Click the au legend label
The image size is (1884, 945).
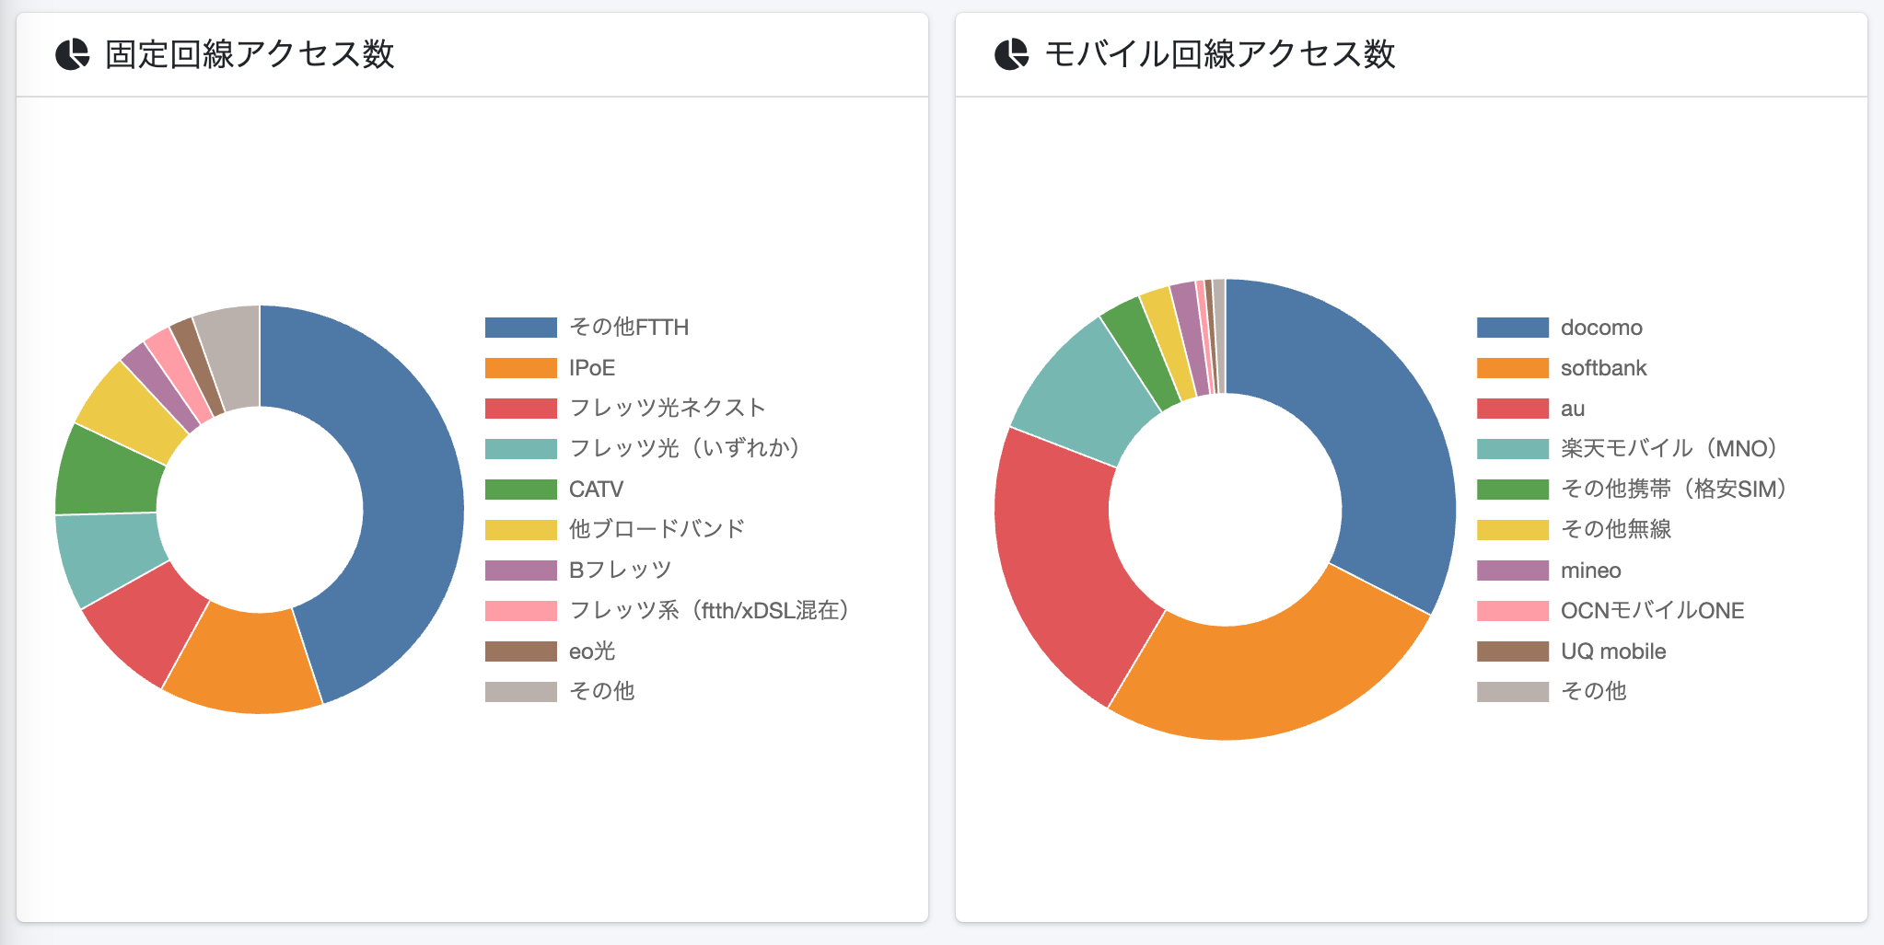[x=1572, y=409]
